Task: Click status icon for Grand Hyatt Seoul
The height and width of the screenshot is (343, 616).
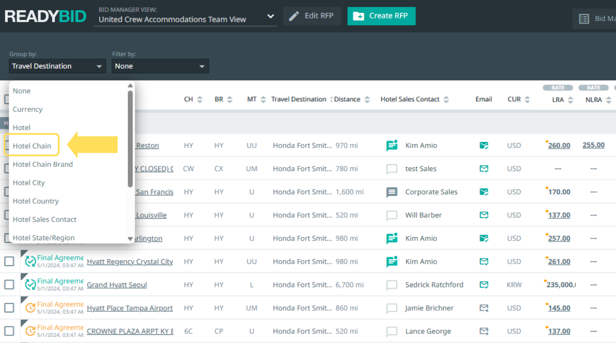Action: [x=30, y=284]
